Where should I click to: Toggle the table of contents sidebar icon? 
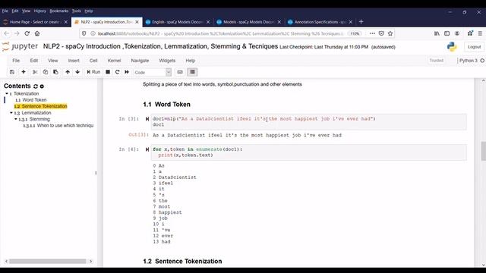pos(192,72)
